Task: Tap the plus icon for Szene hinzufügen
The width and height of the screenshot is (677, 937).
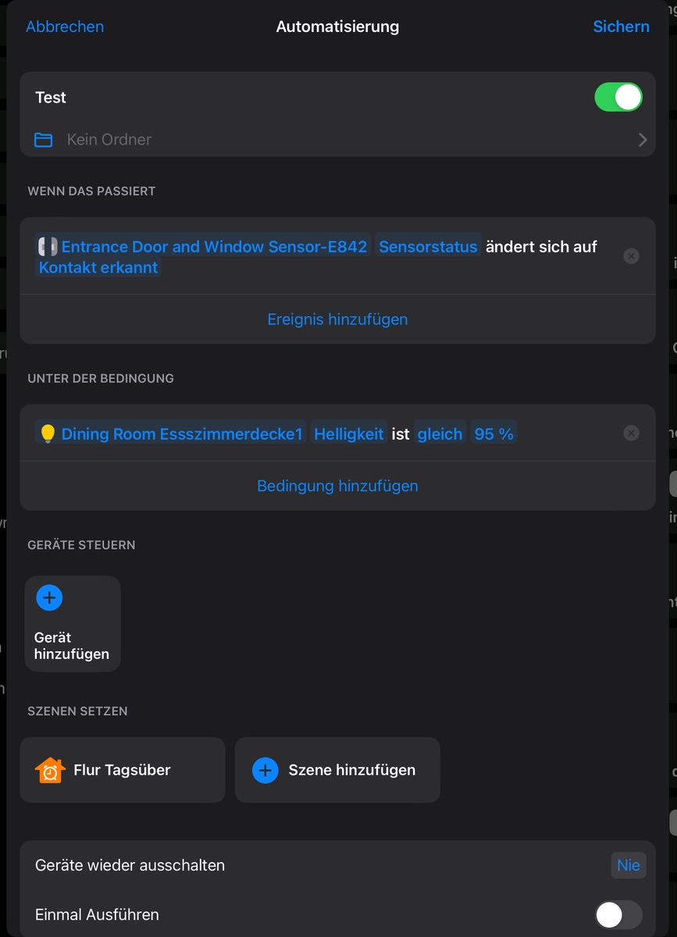Action: point(265,770)
